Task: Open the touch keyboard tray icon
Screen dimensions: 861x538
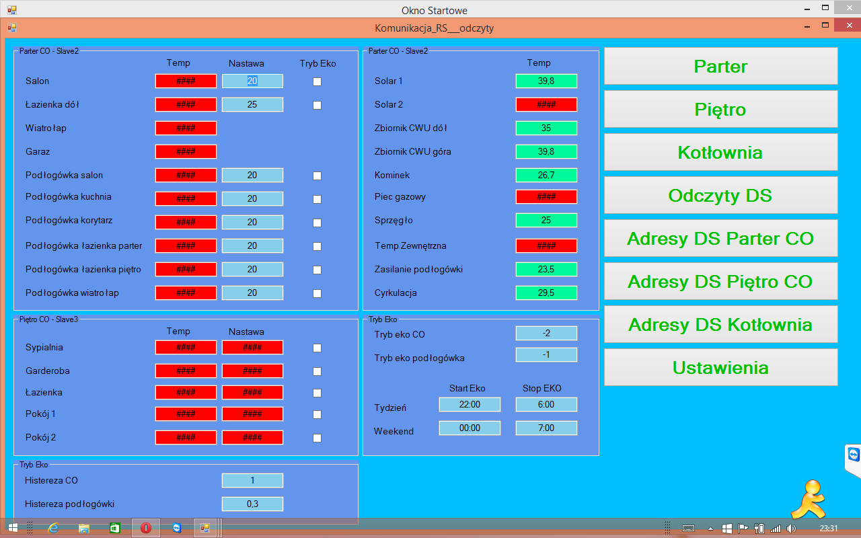Action: click(x=688, y=529)
